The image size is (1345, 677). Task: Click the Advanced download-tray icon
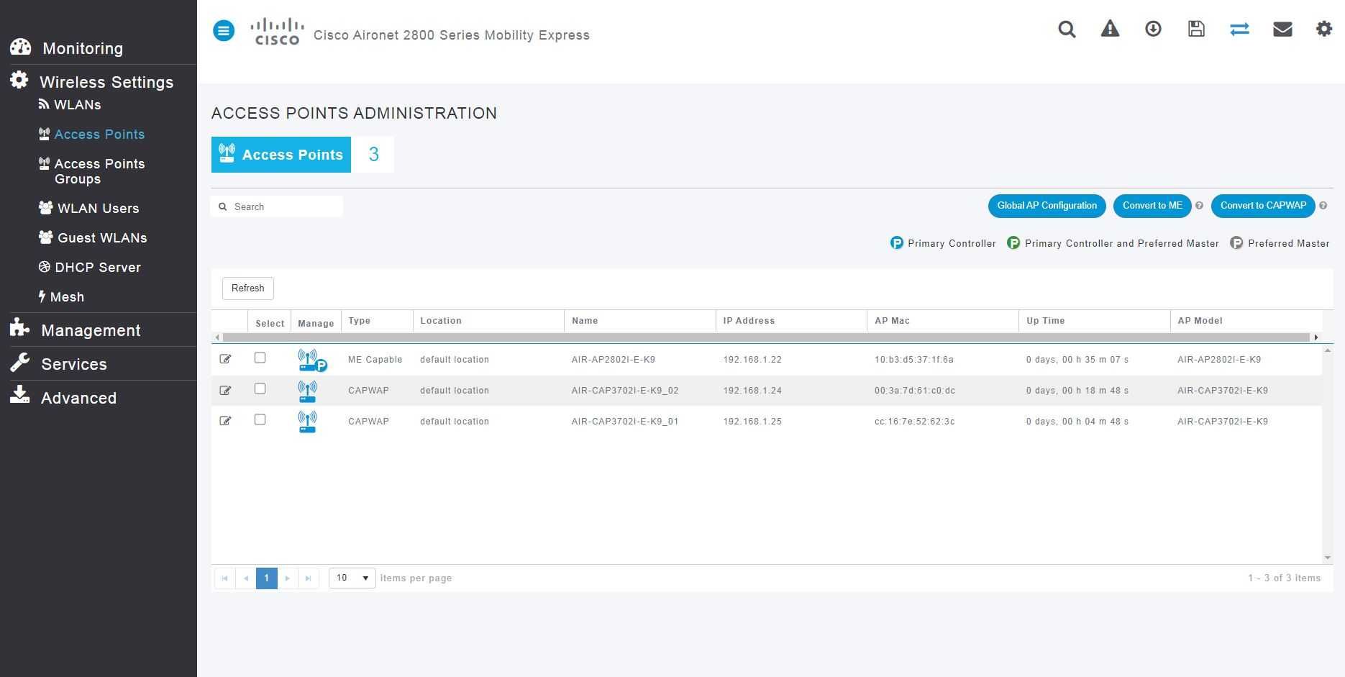point(19,395)
